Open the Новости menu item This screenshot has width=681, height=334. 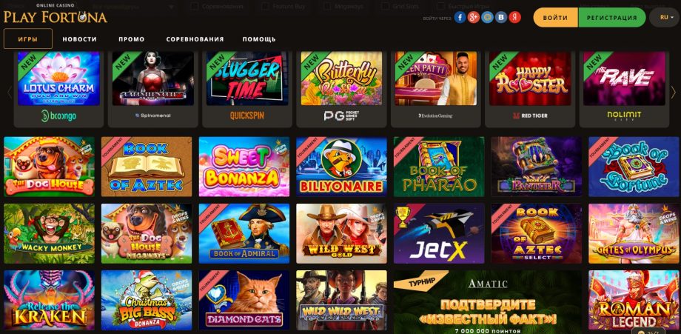point(79,39)
